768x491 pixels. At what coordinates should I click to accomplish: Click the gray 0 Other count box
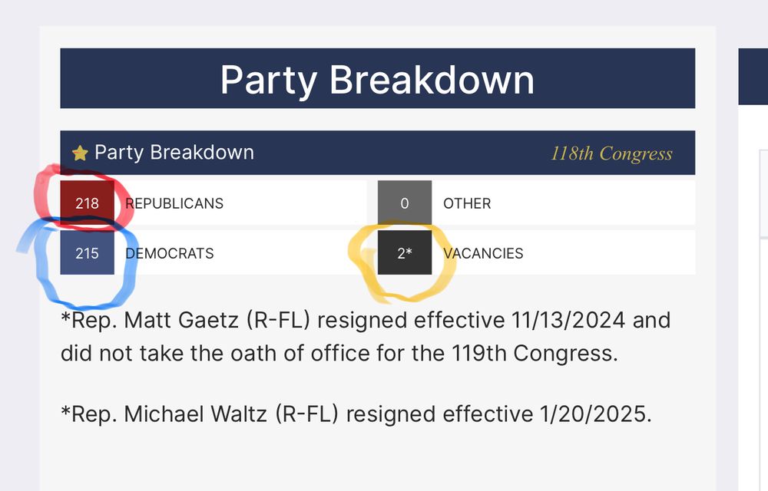click(x=406, y=203)
